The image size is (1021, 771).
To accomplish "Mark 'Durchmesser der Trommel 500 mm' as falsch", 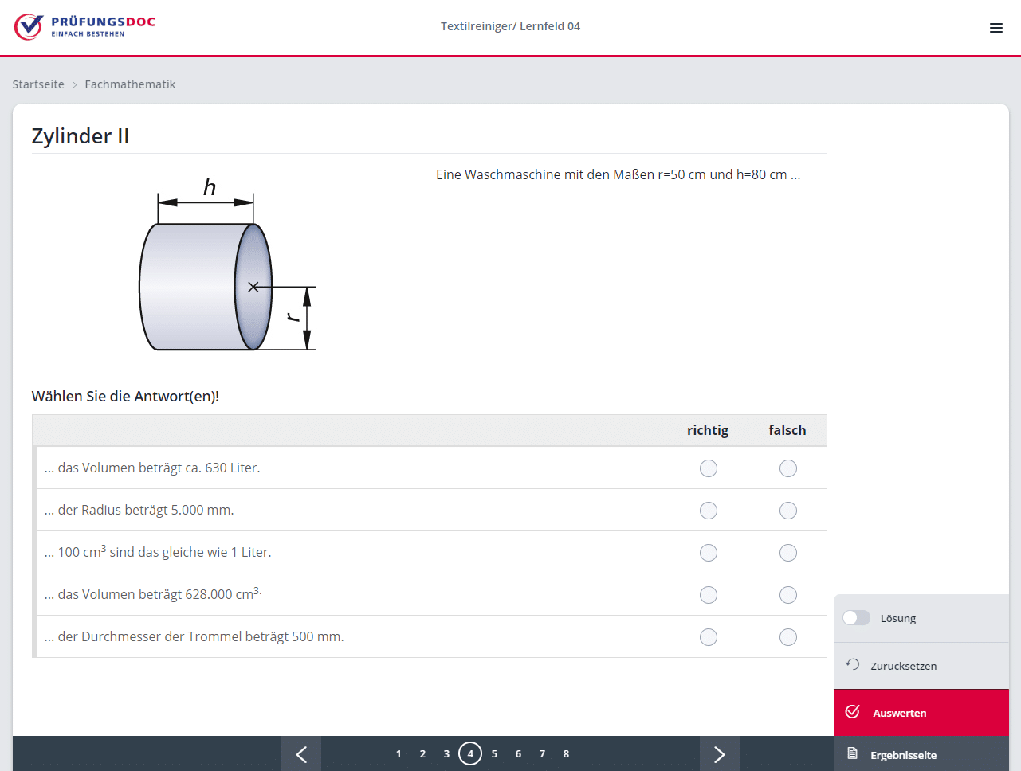I will point(787,637).
